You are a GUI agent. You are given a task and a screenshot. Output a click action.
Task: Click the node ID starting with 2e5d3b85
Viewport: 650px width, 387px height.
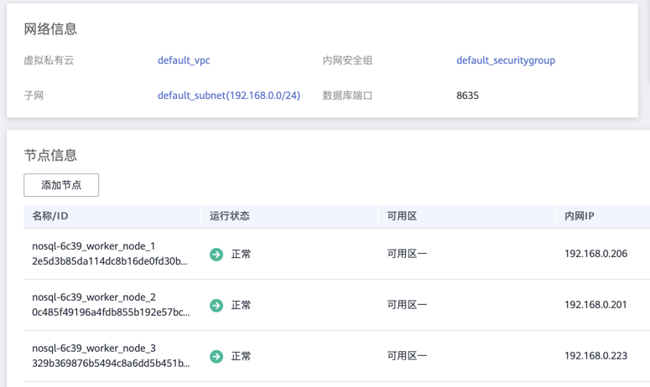coord(110,261)
